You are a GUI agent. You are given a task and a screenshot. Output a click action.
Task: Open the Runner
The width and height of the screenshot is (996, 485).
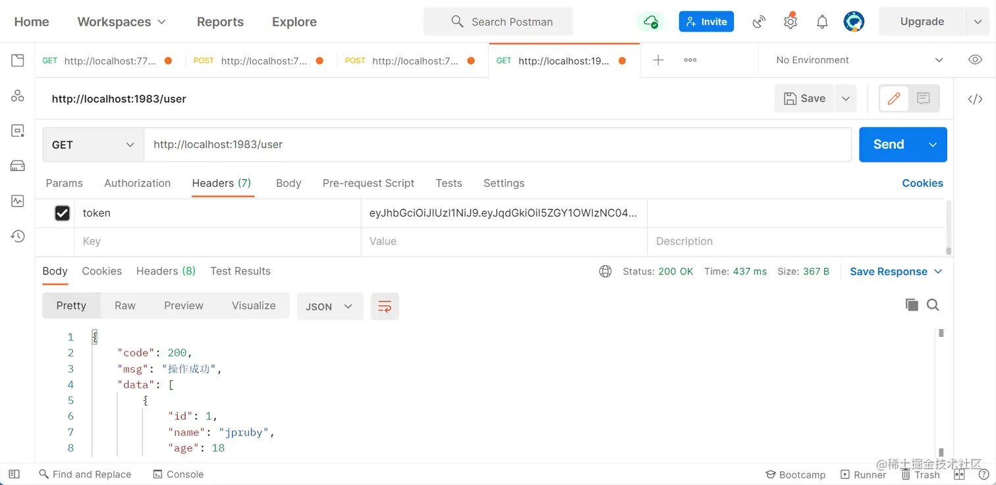coord(864,474)
